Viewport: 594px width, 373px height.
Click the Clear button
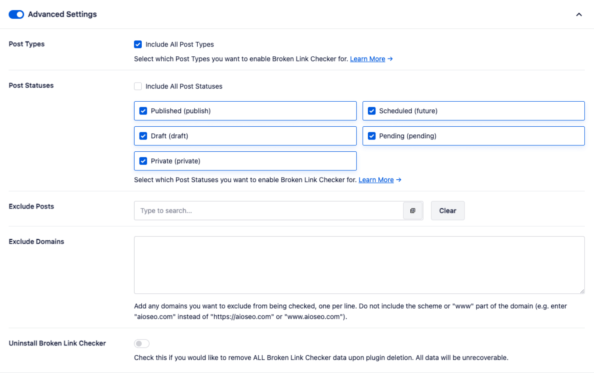[x=448, y=211]
